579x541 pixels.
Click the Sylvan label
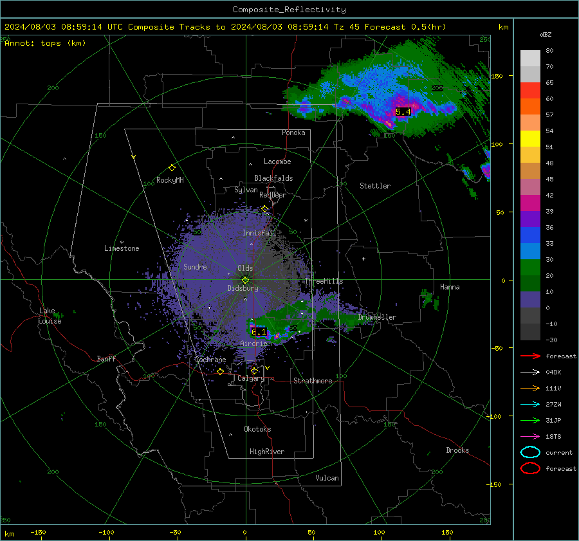click(x=246, y=190)
